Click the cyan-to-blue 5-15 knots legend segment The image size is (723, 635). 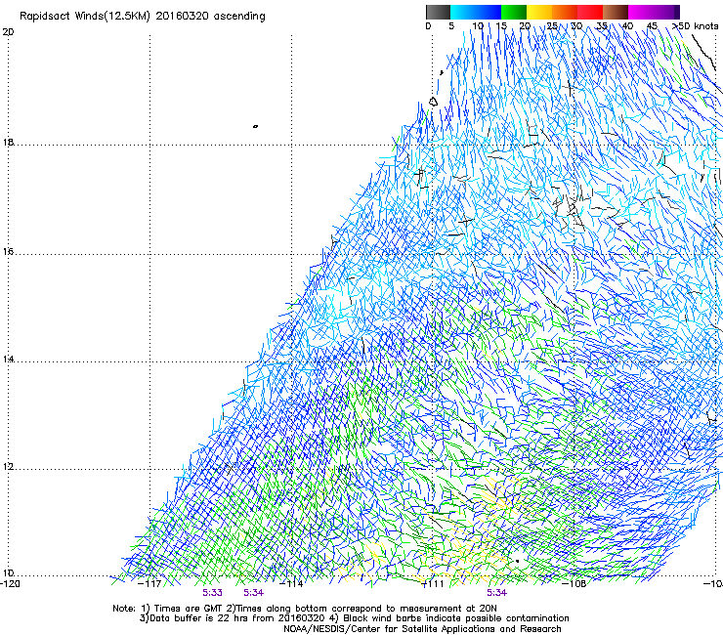476,12
